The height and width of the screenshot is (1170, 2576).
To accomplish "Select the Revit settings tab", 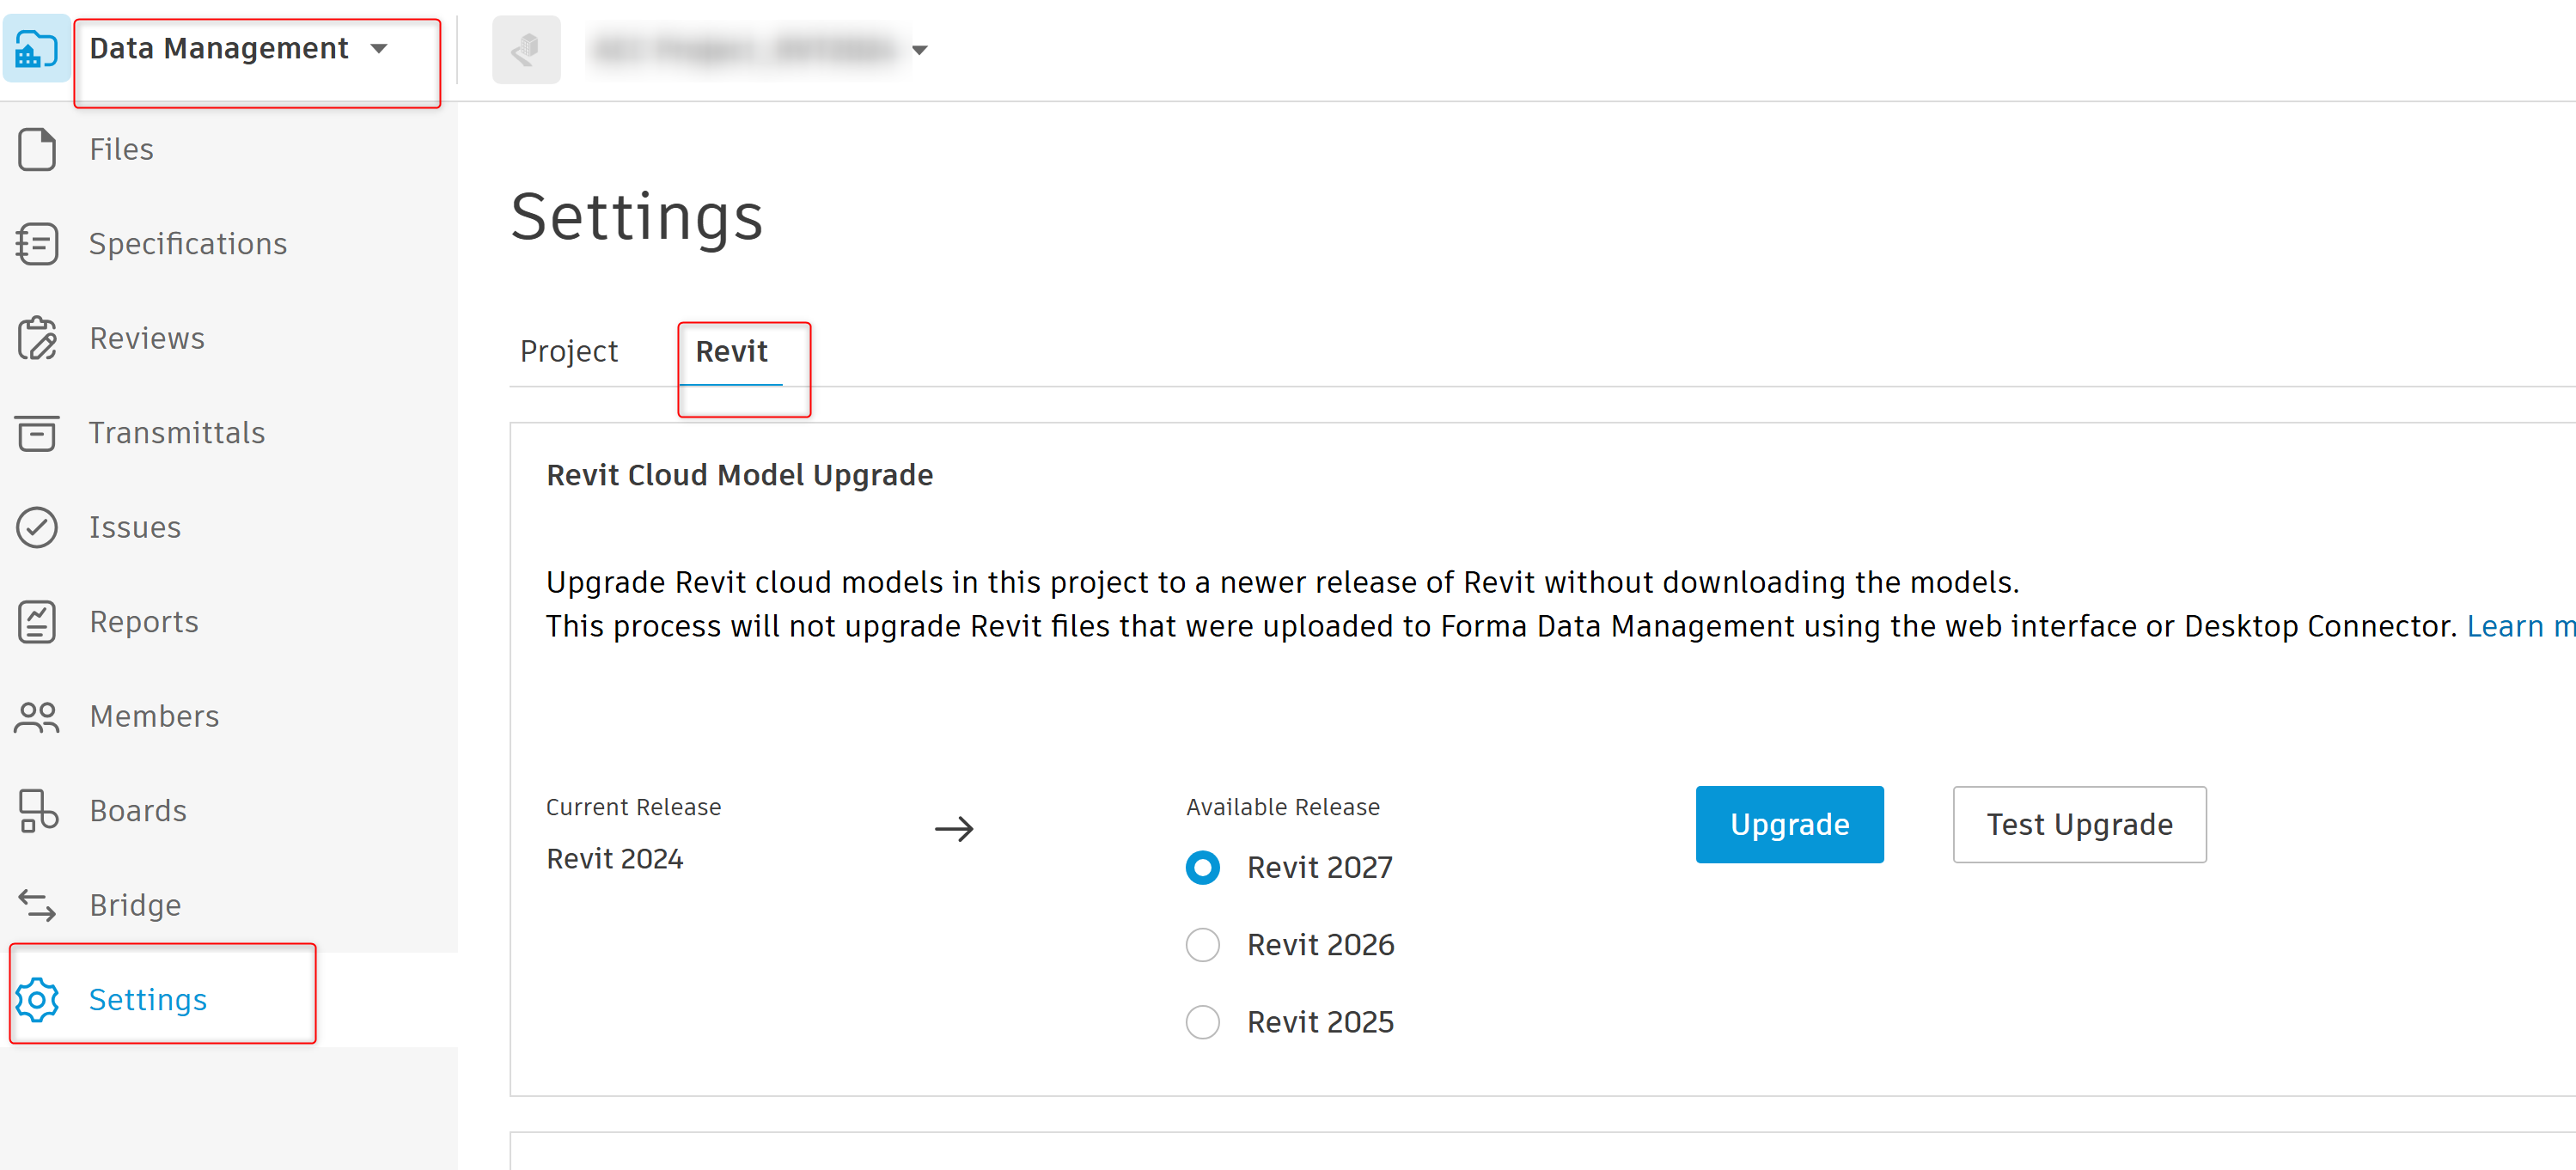I will (x=732, y=351).
